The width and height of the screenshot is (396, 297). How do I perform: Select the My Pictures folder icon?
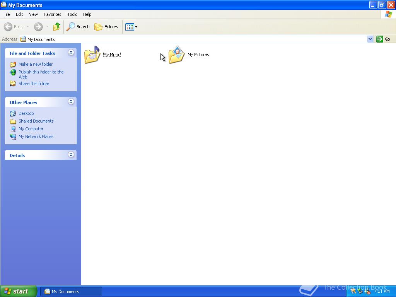(177, 55)
